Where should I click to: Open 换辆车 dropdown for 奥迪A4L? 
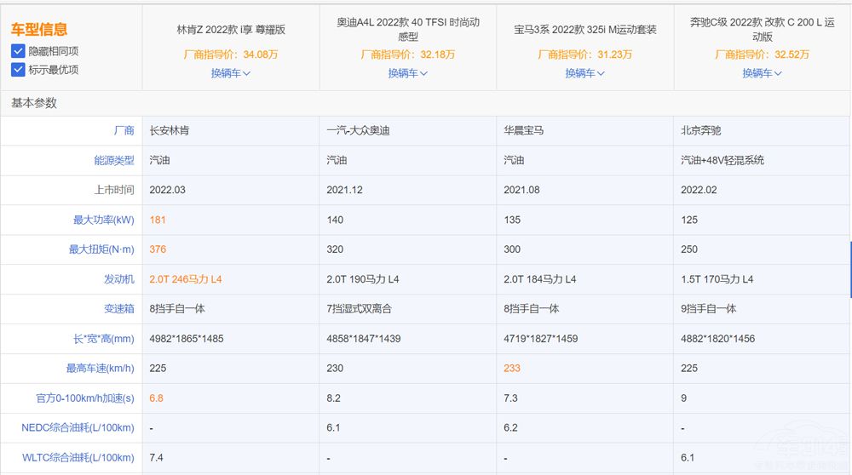point(408,73)
